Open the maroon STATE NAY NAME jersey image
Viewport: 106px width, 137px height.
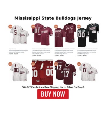[x=42, y=34]
